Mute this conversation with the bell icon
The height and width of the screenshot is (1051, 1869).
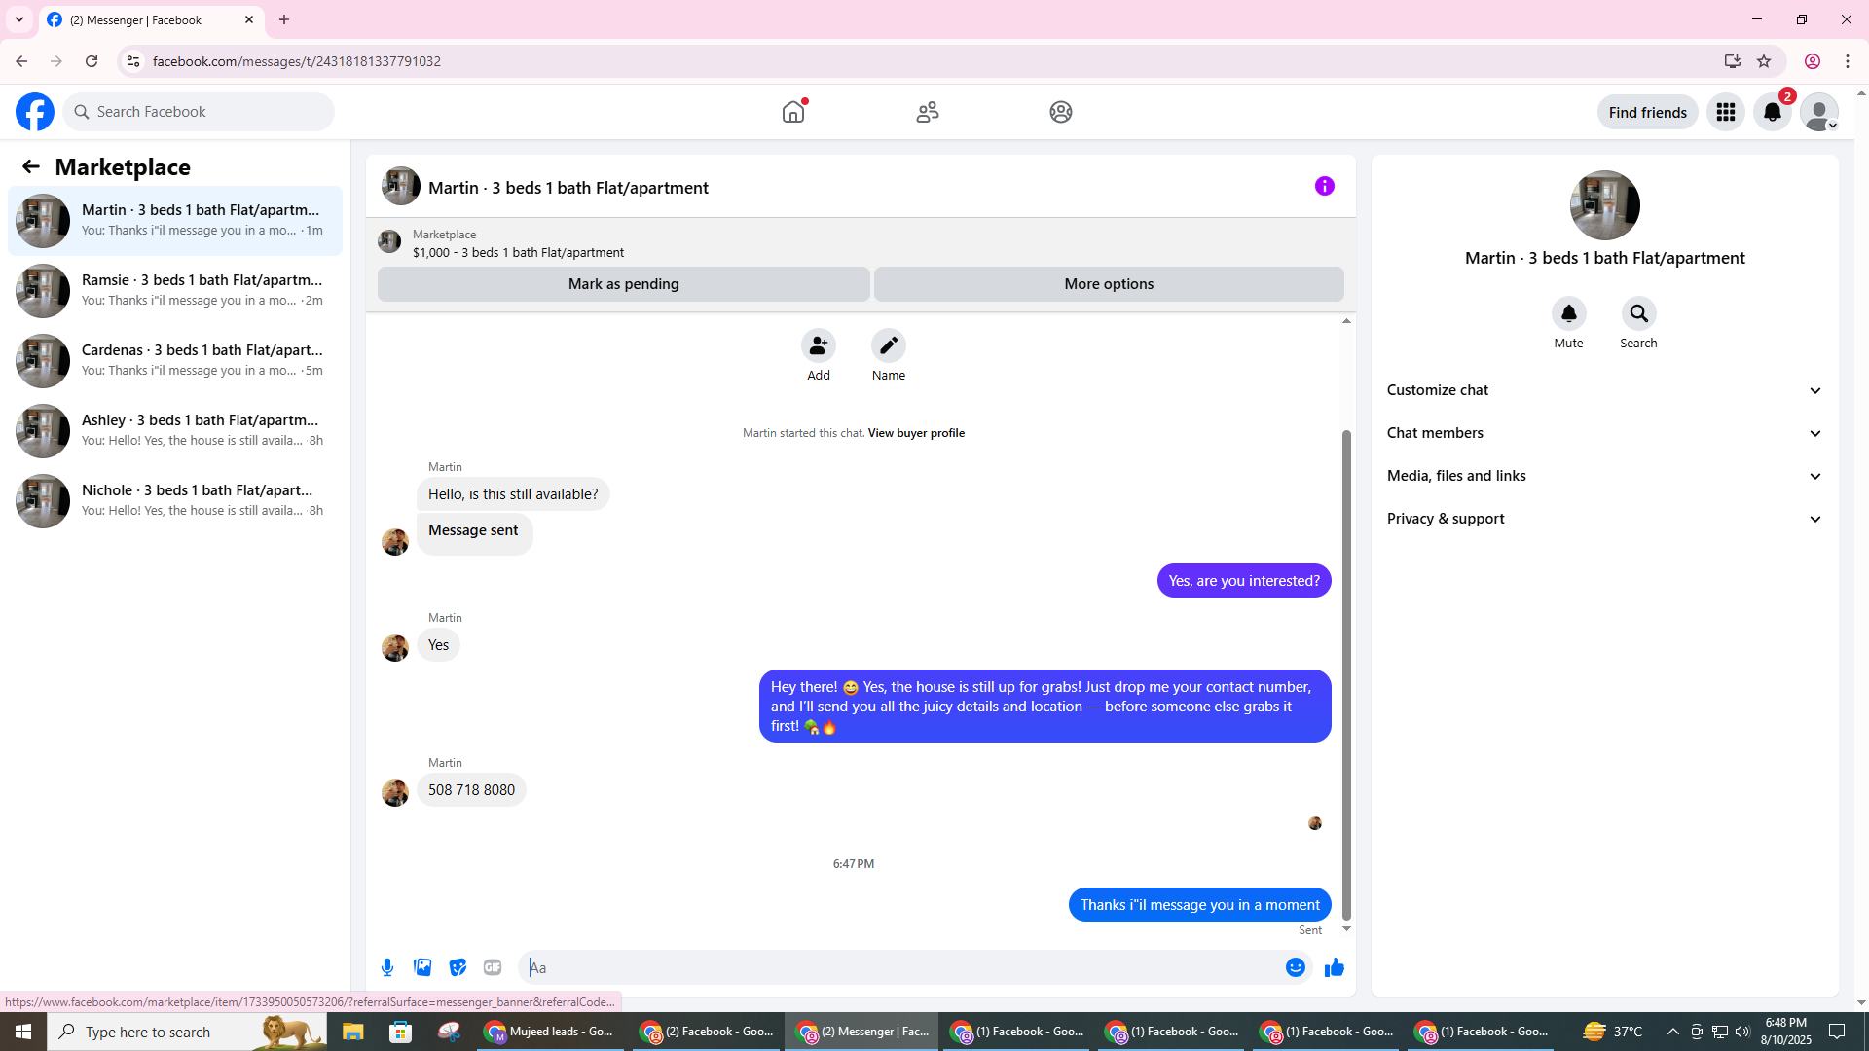[x=1568, y=313]
